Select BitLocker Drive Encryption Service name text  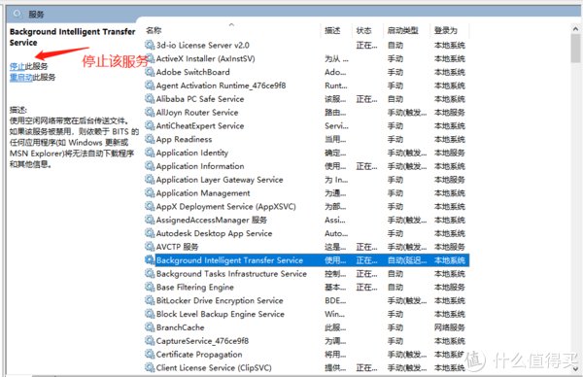point(220,300)
